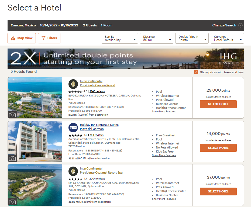Click the Filters funnel icon

click(43, 38)
